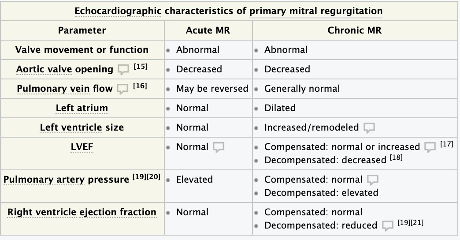The height and width of the screenshot is (240, 460).
Task: Open the Right ventricle ejection fraction link
Action: (82, 212)
